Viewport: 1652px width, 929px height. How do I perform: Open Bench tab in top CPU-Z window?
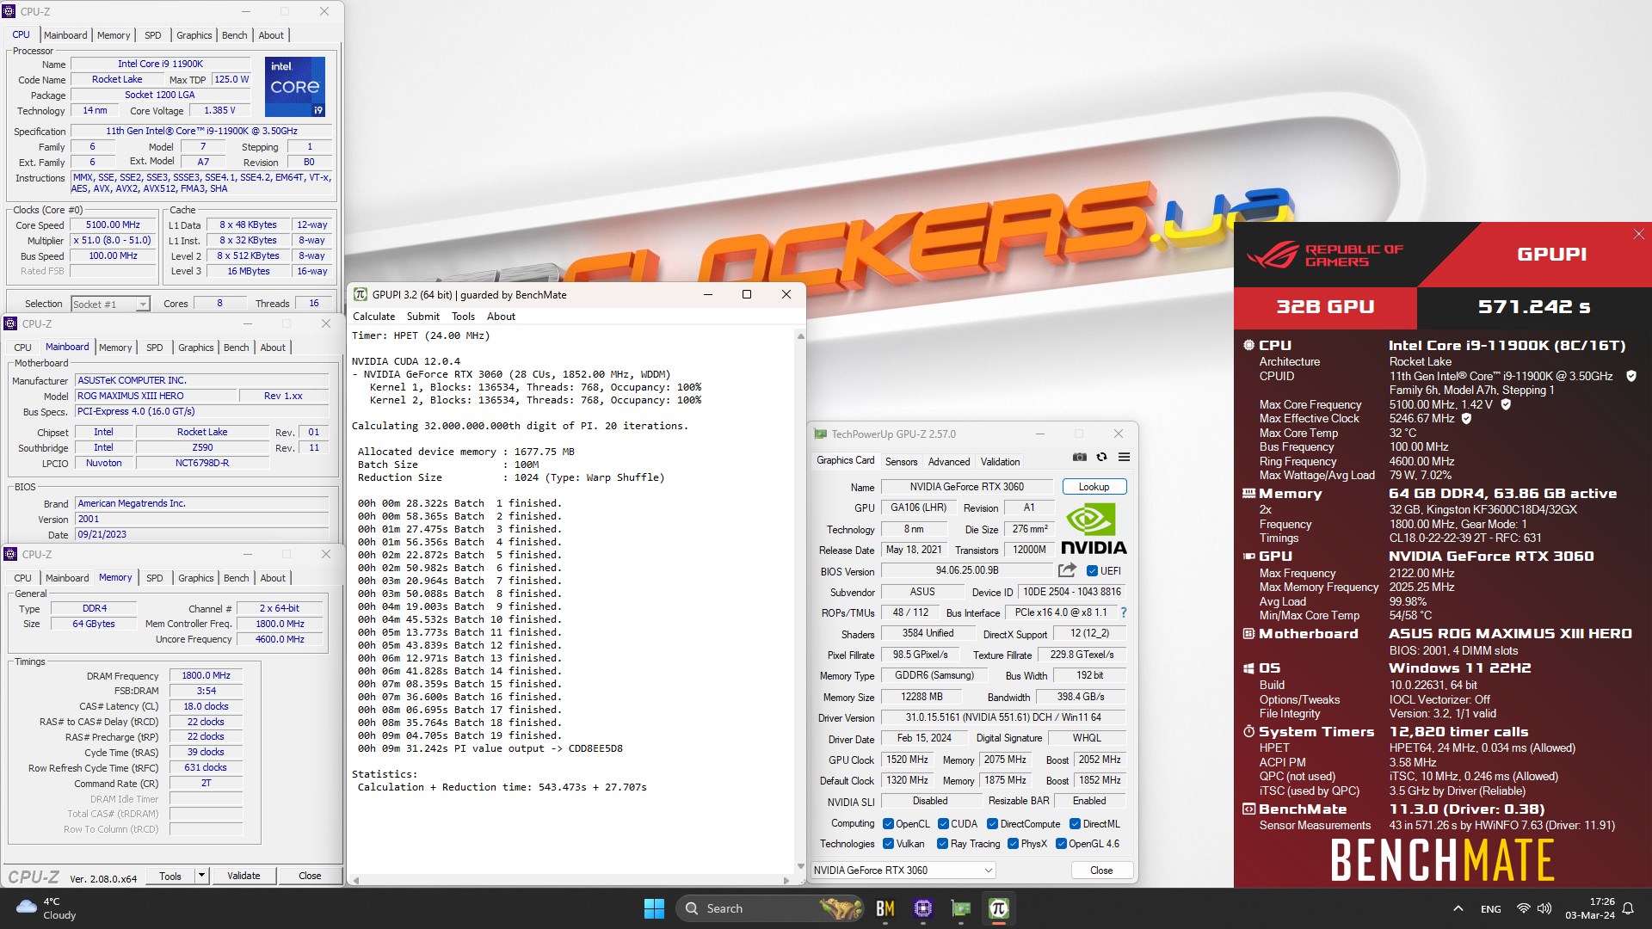(x=234, y=35)
